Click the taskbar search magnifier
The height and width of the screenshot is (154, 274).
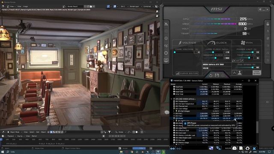tap(8, 152)
